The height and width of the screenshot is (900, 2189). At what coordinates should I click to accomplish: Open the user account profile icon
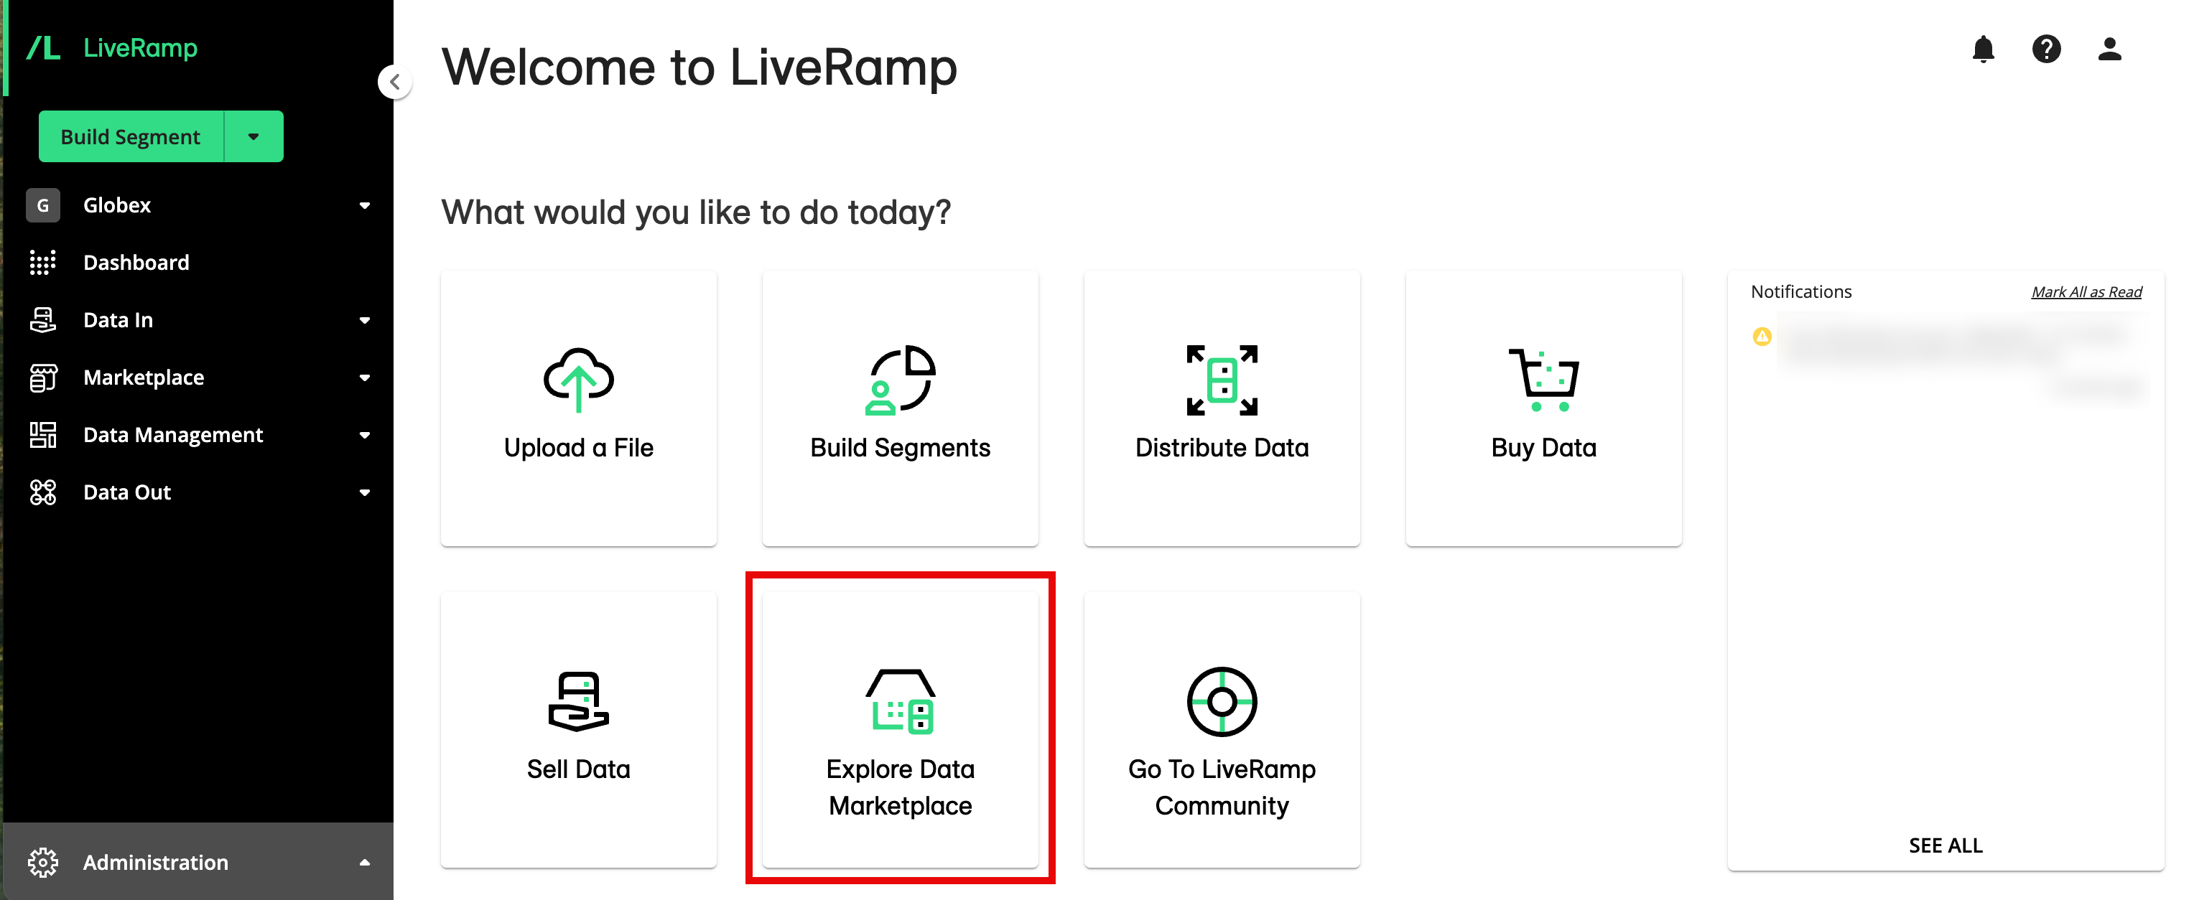coord(2109,50)
